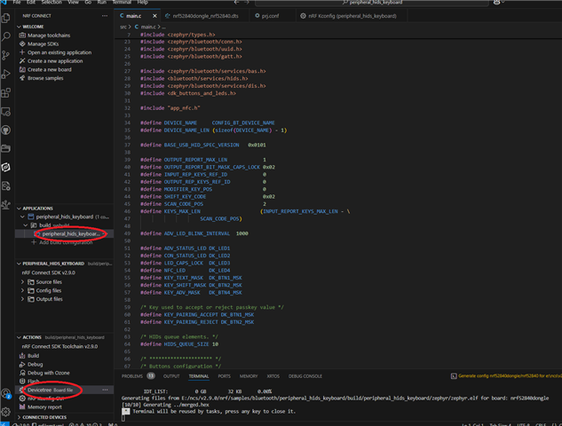Collapse the APPLICATIONS section
The height and width of the screenshot is (426, 562).
click(19, 209)
